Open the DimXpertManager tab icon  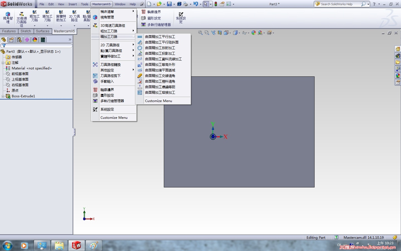[27, 40]
